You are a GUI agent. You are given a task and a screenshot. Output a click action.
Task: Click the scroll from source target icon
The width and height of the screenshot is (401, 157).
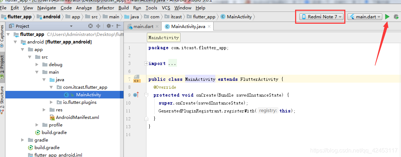click(90, 26)
